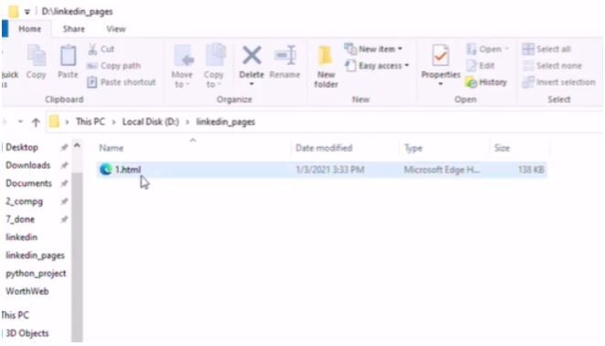Image resolution: width=605 pixels, height=346 pixels.
Task: Click the Delete icon in ribbon
Action: coord(252,56)
